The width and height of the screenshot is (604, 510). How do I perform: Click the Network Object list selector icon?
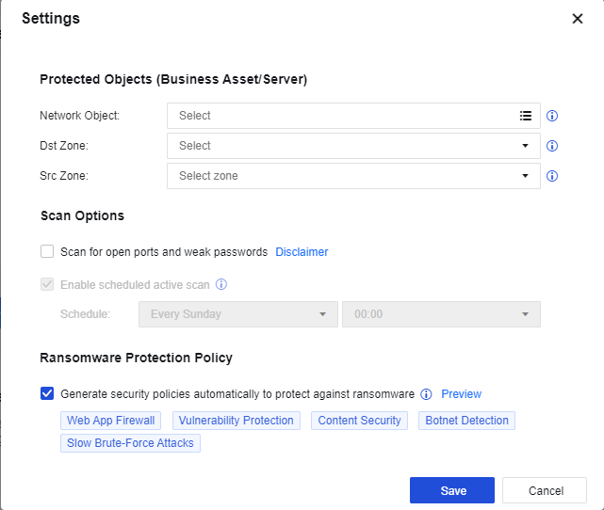(x=526, y=116)
